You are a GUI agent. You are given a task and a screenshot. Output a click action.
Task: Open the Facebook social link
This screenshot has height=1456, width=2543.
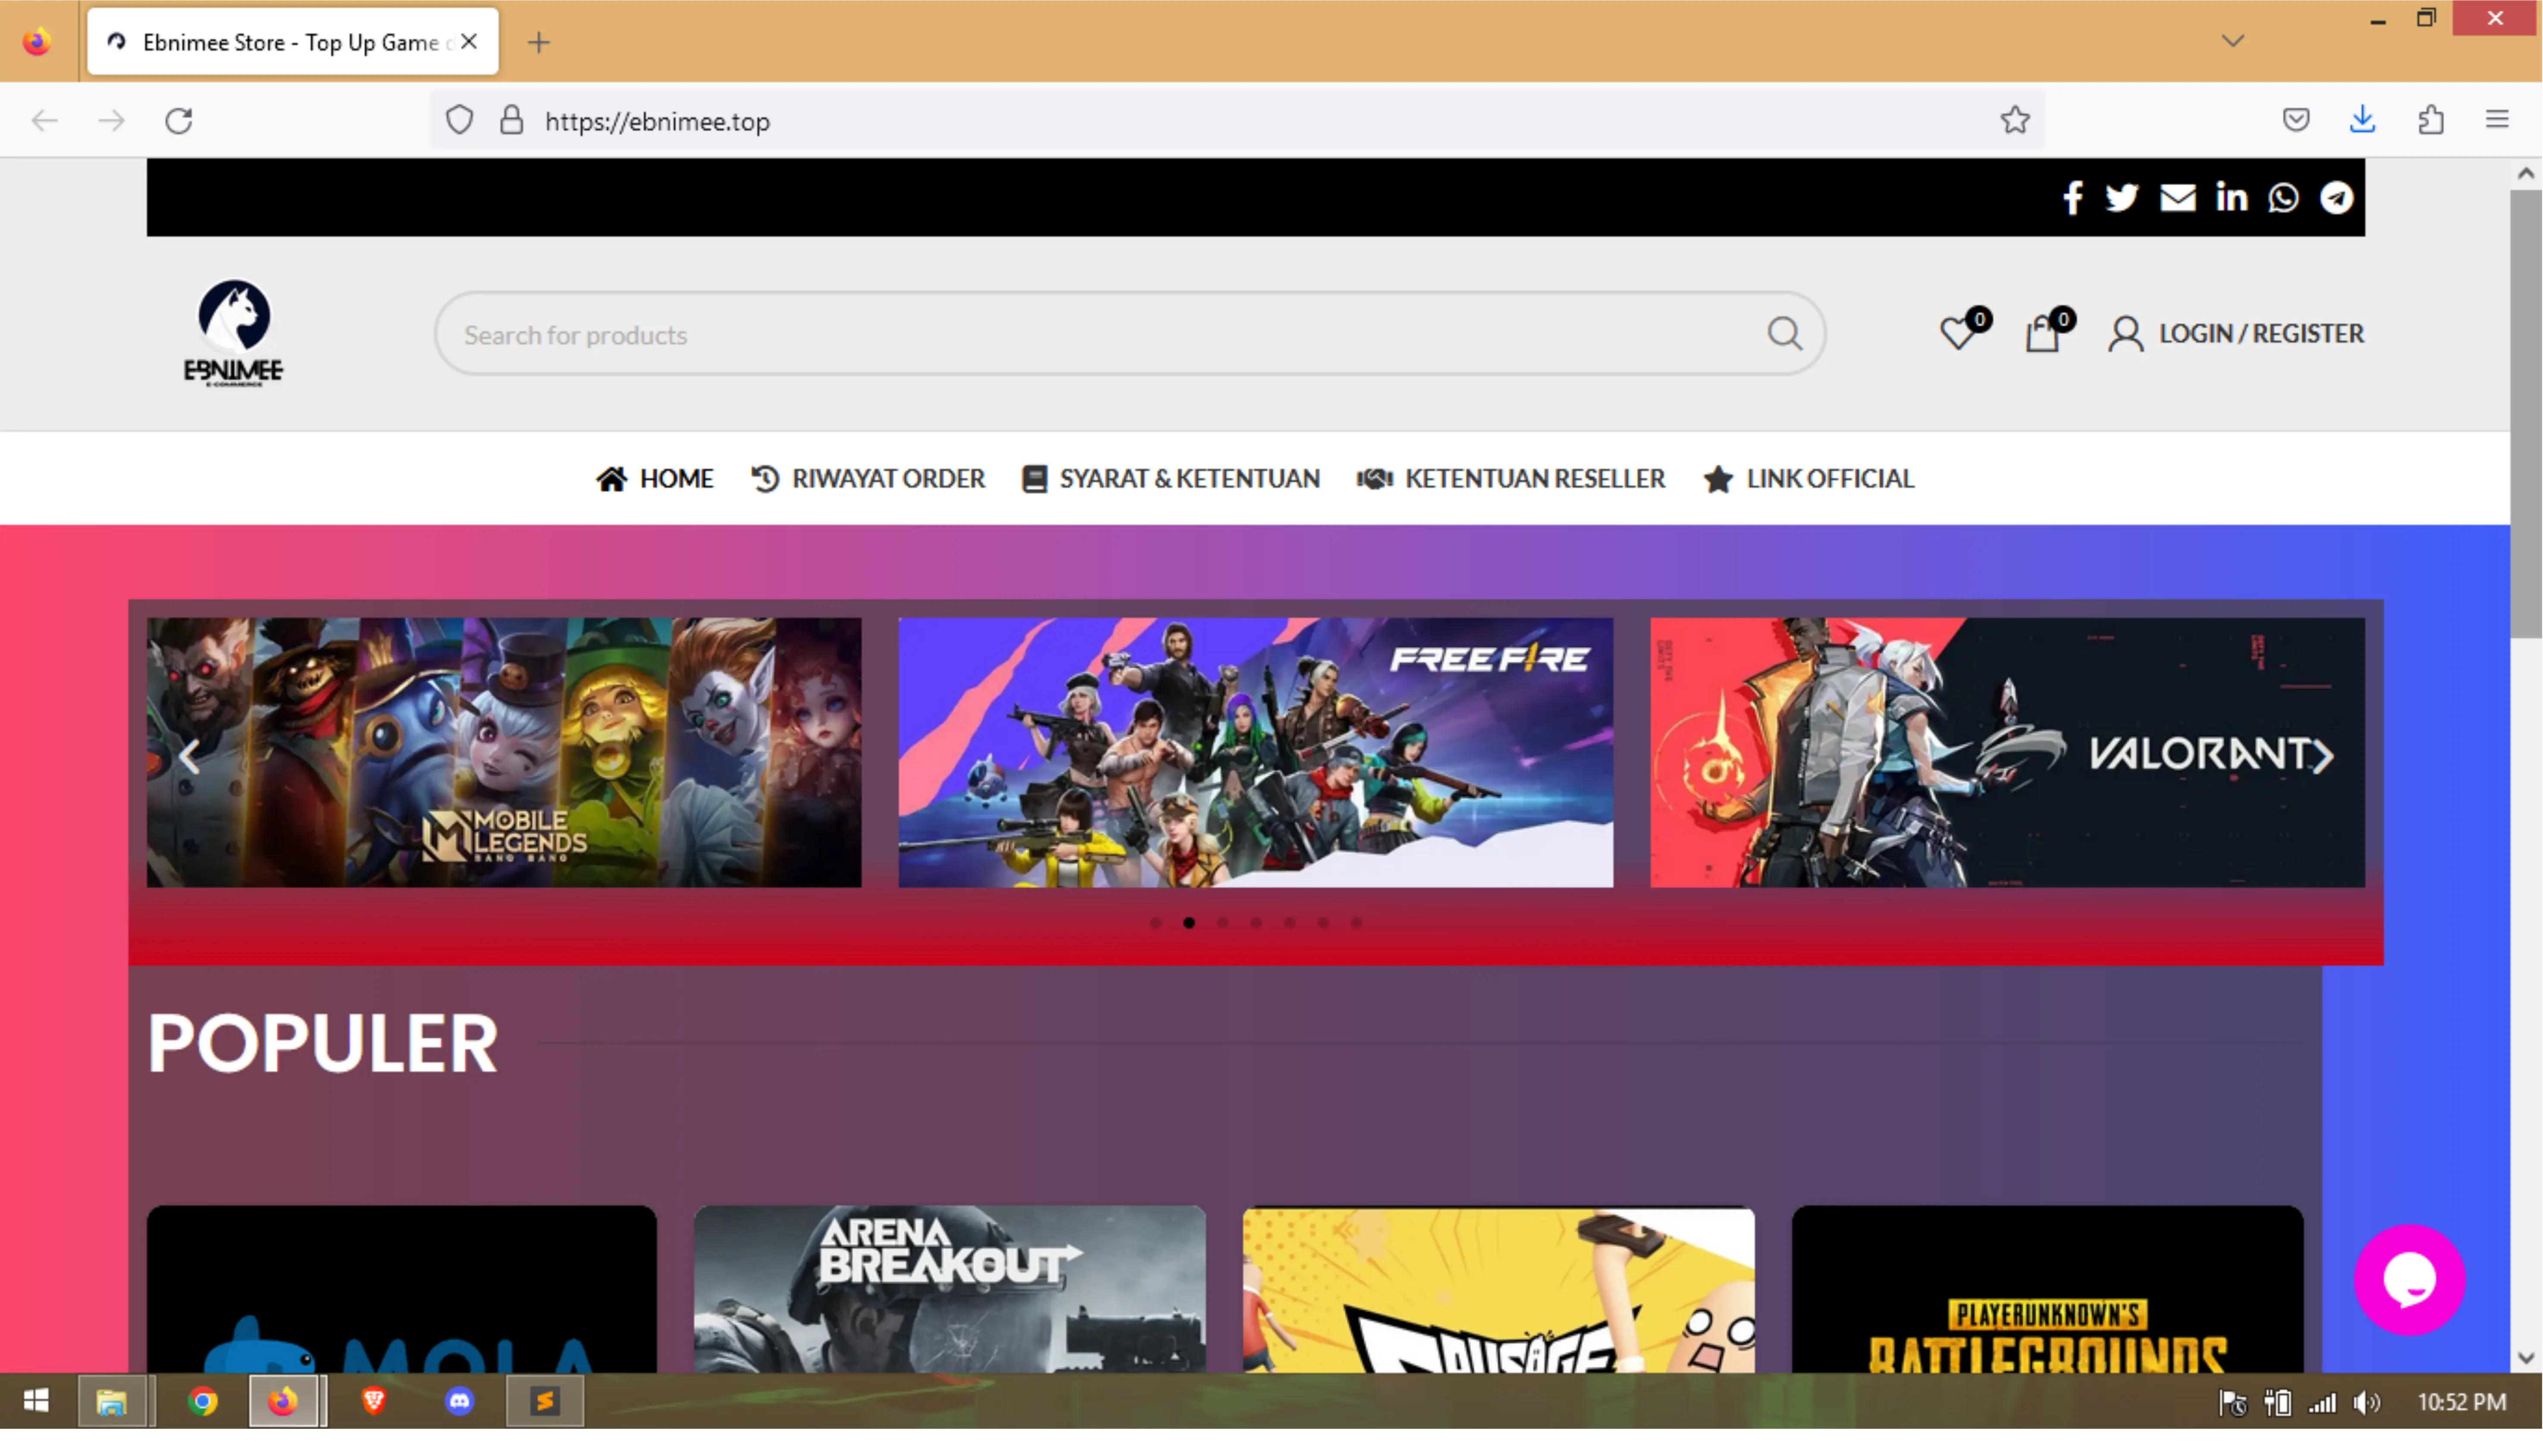click(x=2073, y=198)
